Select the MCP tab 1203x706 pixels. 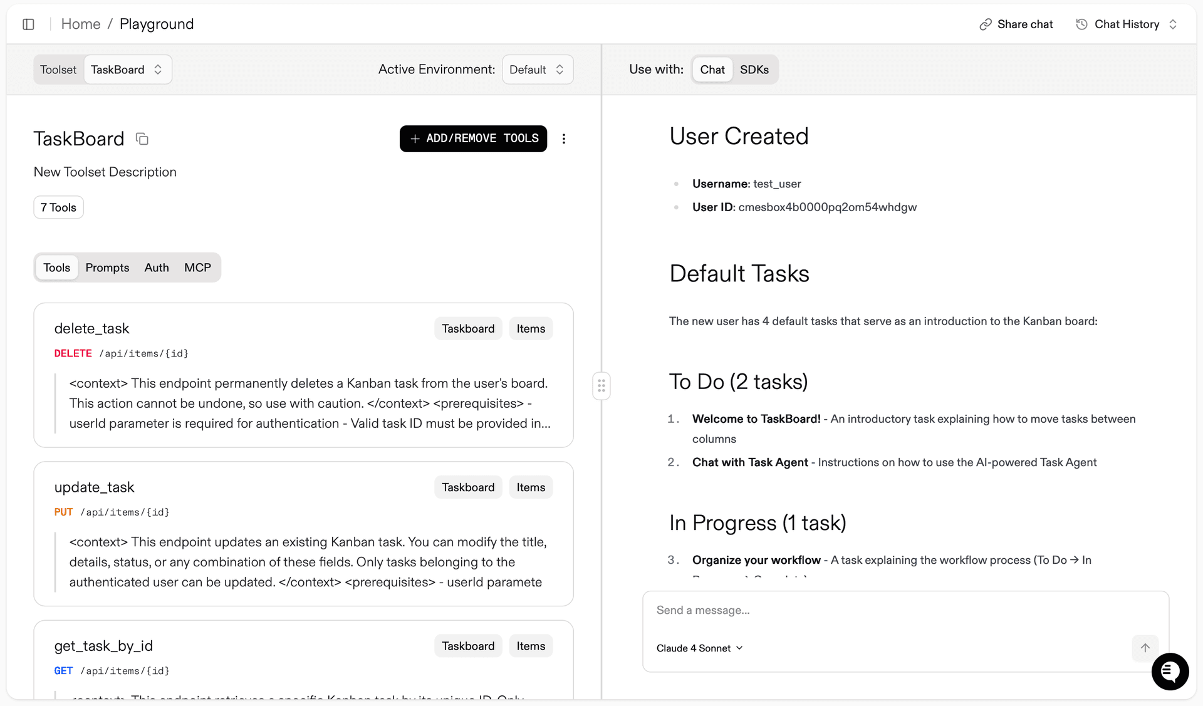tap(197, 267)
